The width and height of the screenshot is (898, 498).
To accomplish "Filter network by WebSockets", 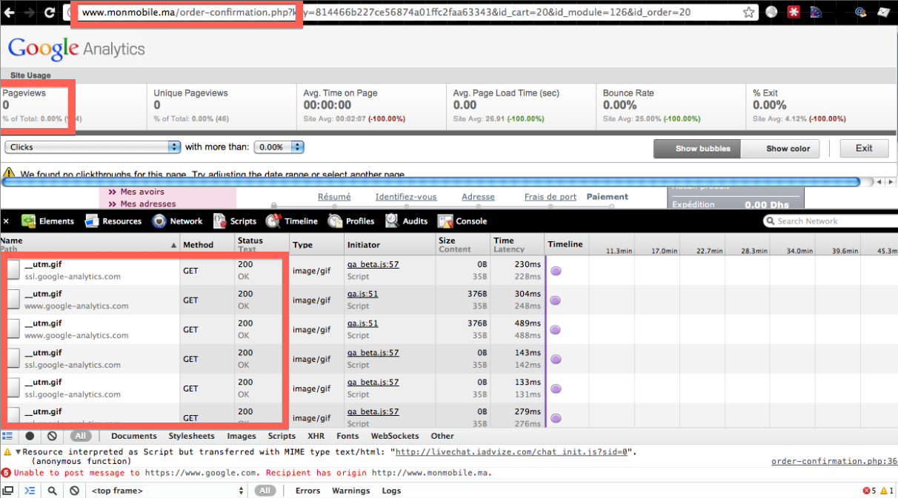I will 395,436.
